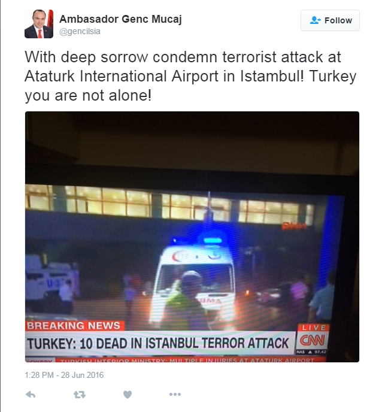Open the 1:28 PM - 28 Jun 2016 timestamp
The width and height of the screenshot is (379, 412).
tap(64, 375)
